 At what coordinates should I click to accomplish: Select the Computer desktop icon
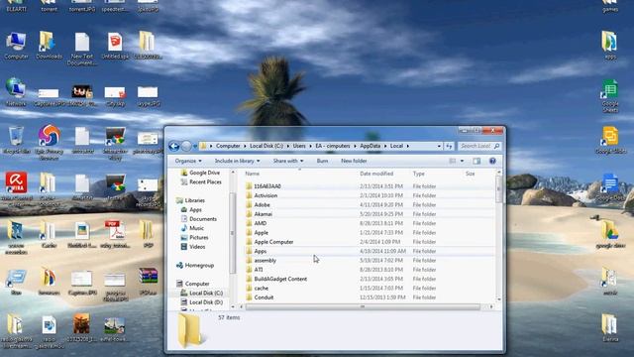16,47
